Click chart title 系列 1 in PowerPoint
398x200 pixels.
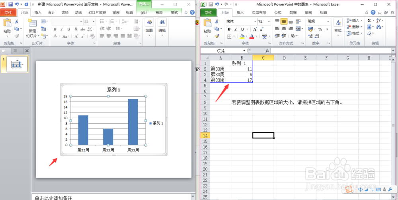tap(113, 90)
